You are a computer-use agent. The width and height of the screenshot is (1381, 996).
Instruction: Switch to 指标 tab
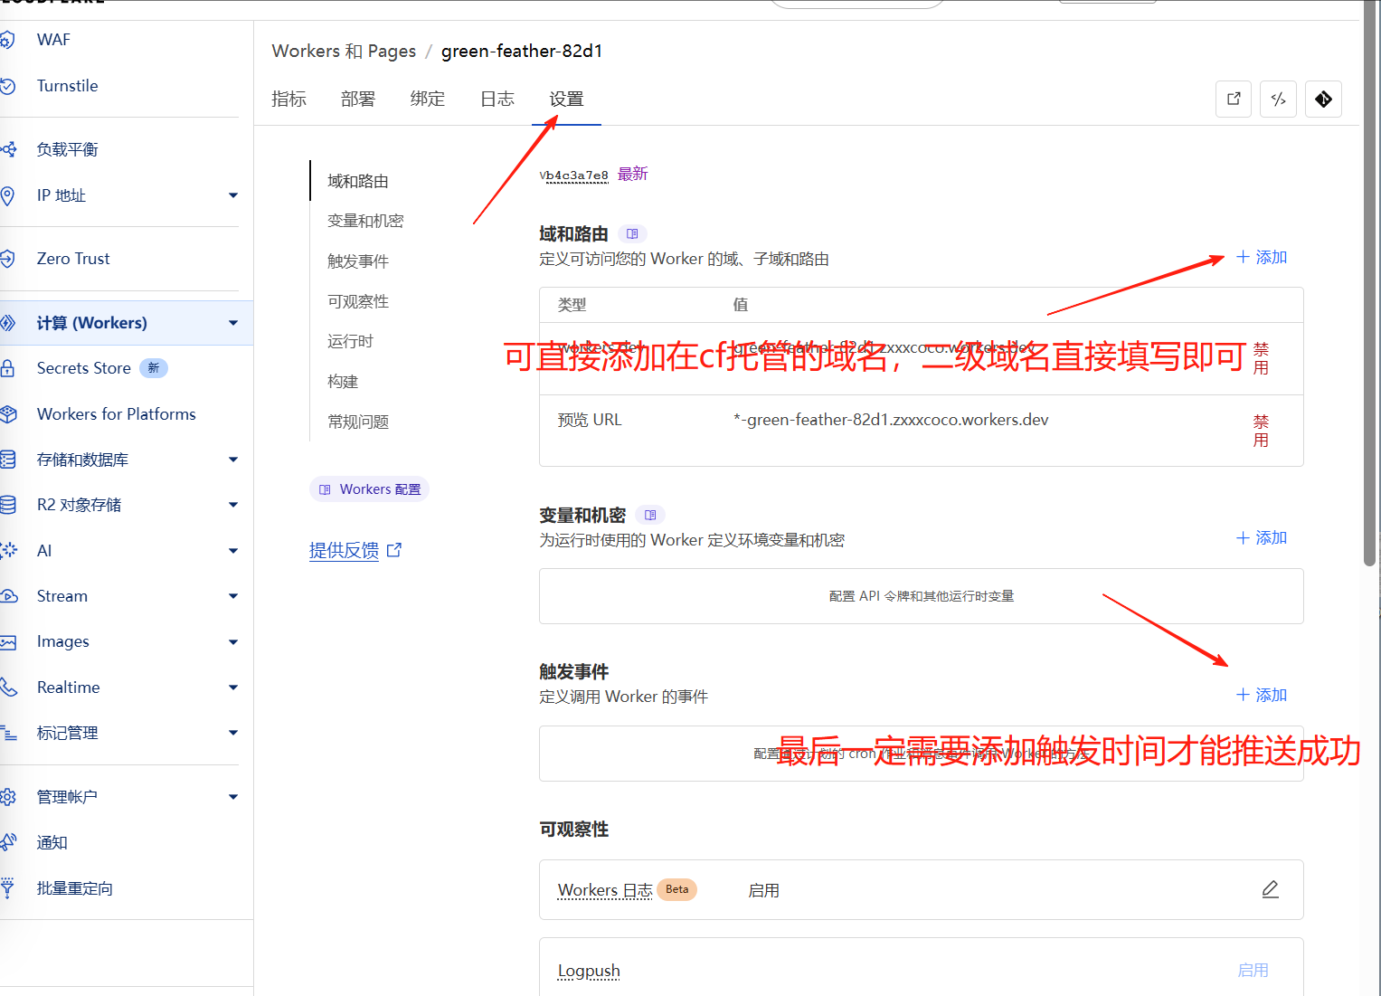pyautogui.click(x=289, y=100)
